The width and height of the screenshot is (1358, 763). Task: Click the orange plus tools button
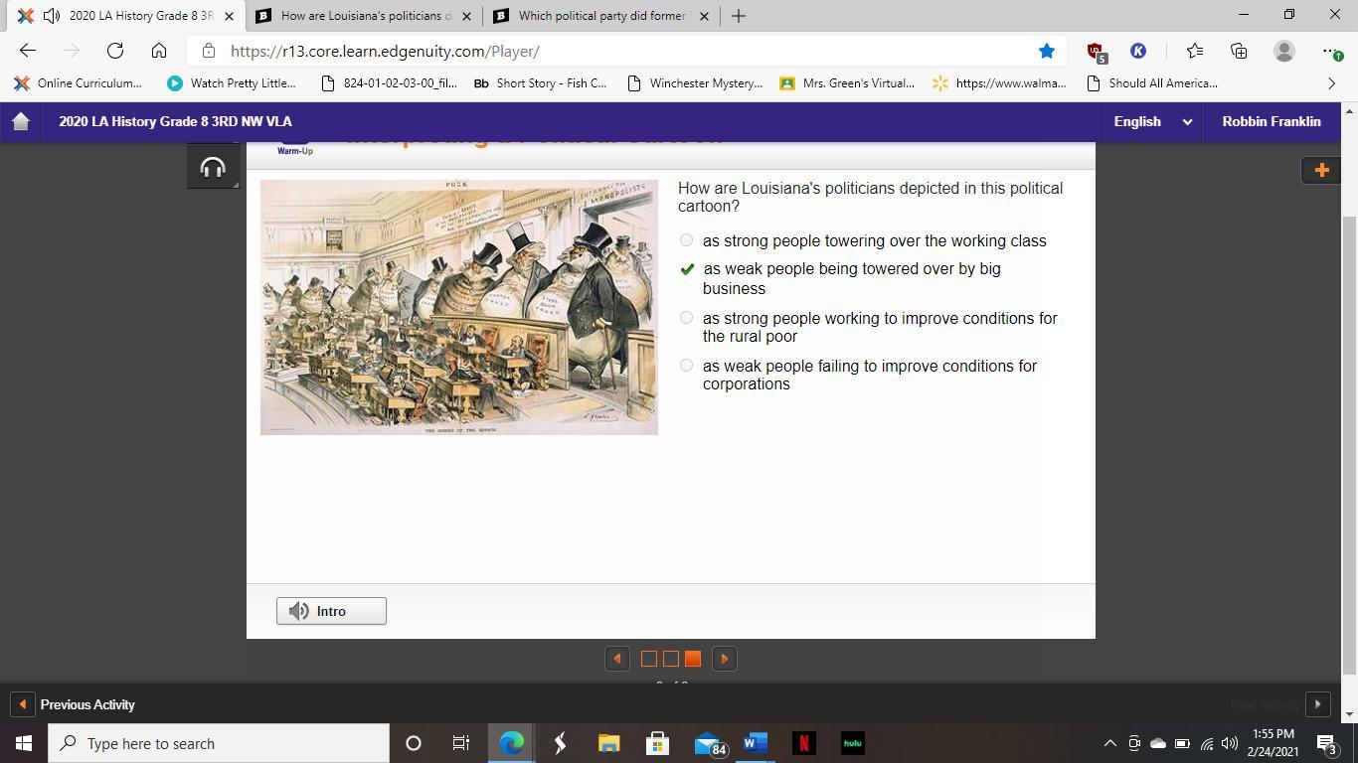pos(1321,170)
